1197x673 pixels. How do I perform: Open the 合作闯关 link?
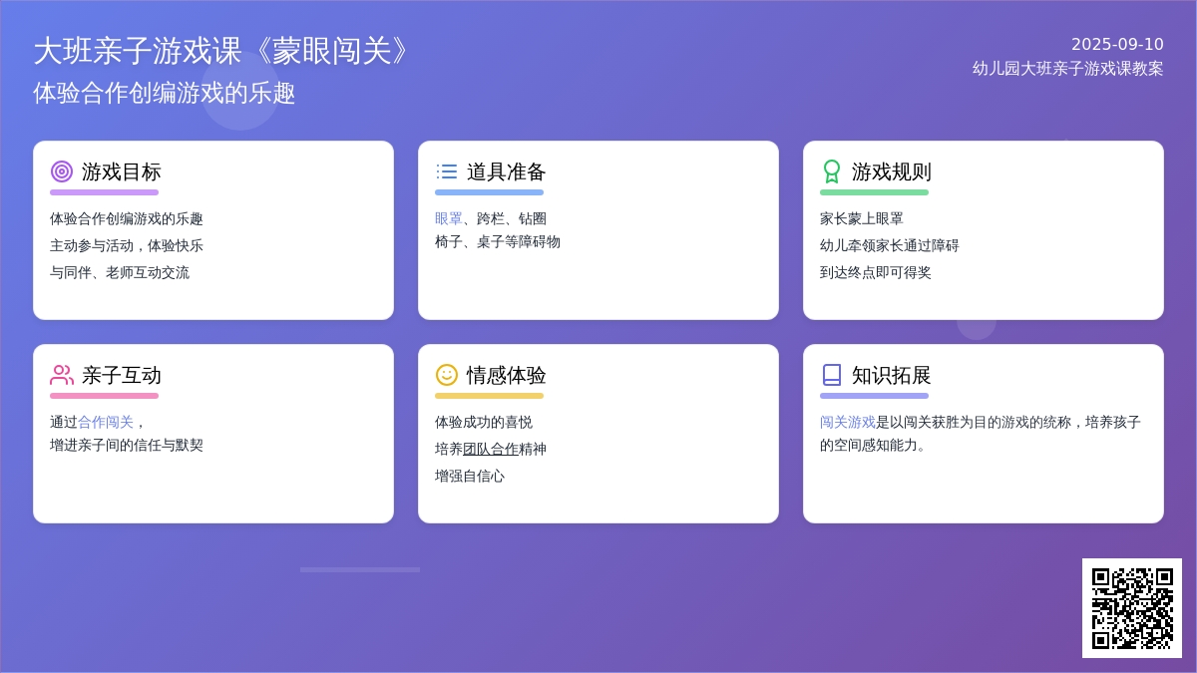[106, 422]
